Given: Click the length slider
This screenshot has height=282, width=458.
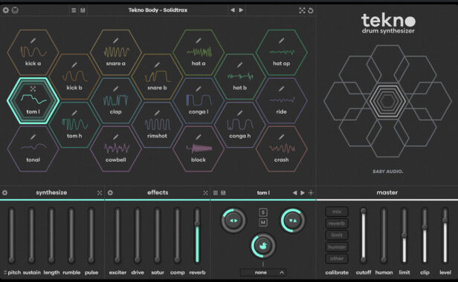Looking at the screenshot, I should (51, 235).
